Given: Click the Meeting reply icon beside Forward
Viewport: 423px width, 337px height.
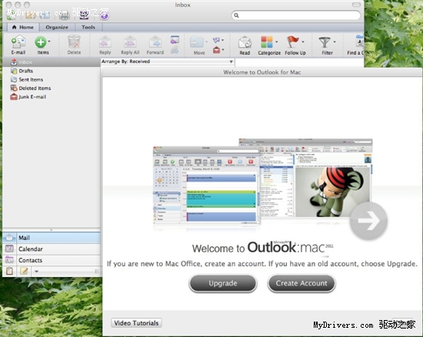Looking at the screenshot, I should 175,40.
